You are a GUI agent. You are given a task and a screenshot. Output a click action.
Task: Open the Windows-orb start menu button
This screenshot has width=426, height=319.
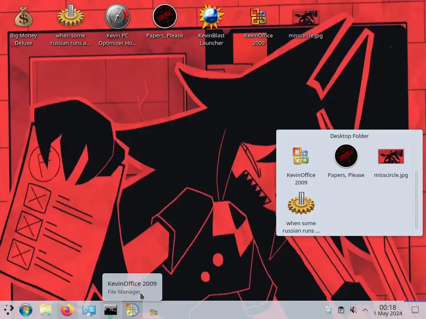(x=26, y=310)
